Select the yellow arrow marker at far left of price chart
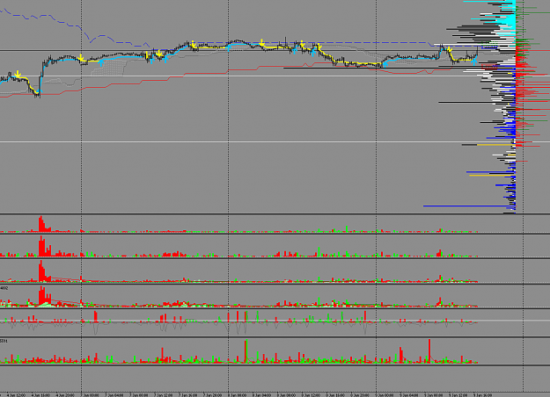This screenshot has height=397, width=550. point(18,75)
